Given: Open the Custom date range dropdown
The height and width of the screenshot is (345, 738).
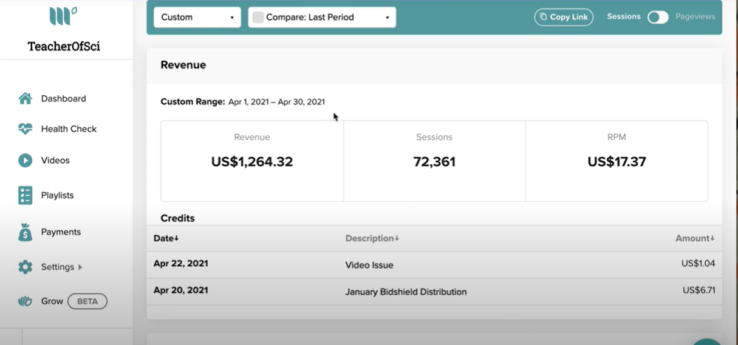Looking at the screenshot, I should (197, 17).
